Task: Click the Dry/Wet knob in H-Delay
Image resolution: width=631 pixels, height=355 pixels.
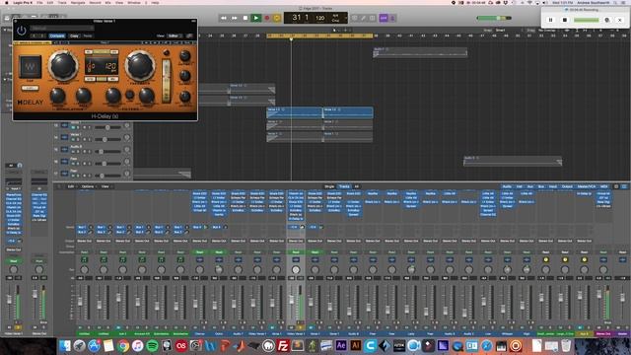Action: [x=184, y=55]
